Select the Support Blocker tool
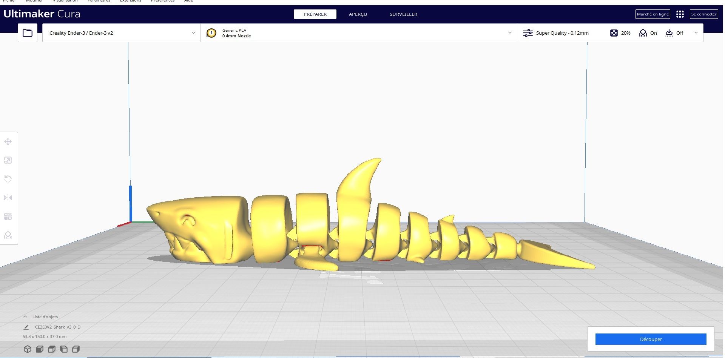725x358 pixels. 8,235
